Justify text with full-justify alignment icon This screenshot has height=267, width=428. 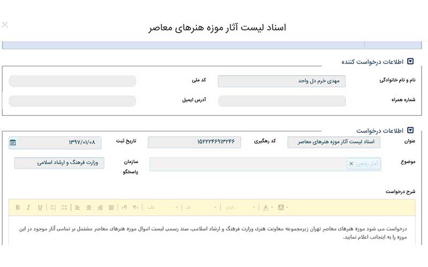pos(111,207)
